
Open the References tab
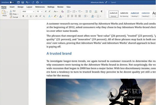[40, 7]
